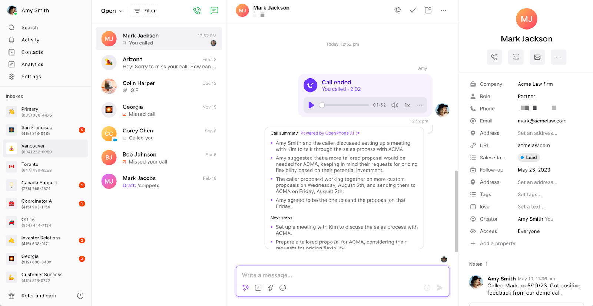This screenshot has width=593, height=306.
Task: Open the Amy Smith account menu
Action: (x=29, y=10)
